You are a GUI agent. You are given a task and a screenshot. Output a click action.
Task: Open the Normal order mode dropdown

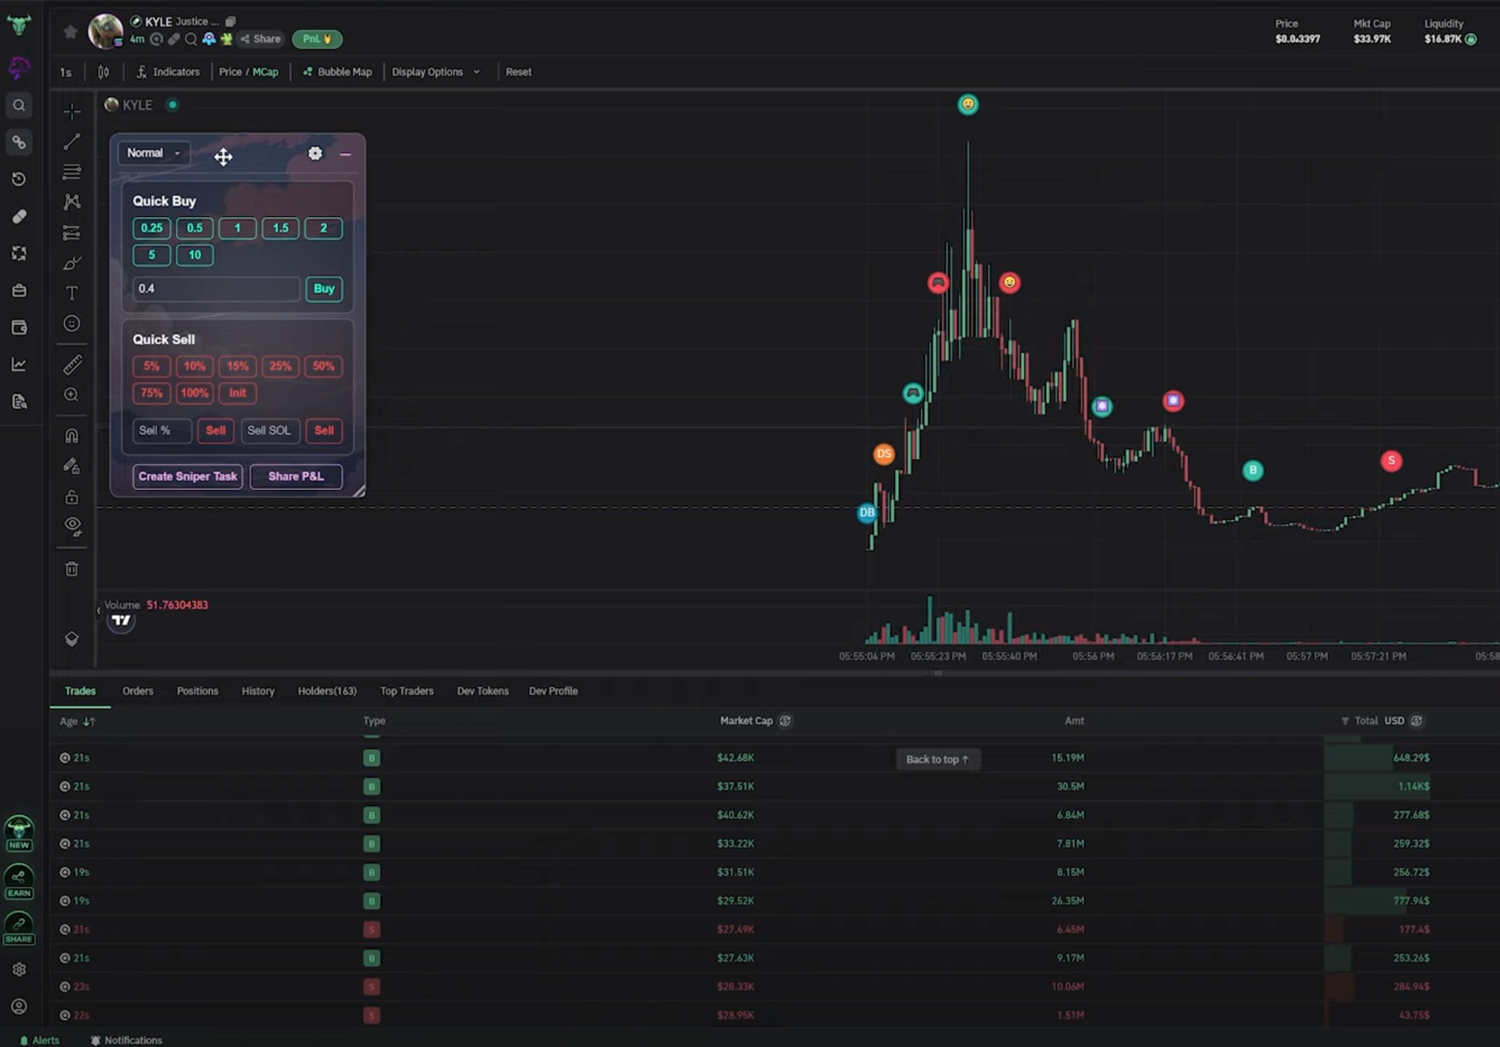[152, 153]
